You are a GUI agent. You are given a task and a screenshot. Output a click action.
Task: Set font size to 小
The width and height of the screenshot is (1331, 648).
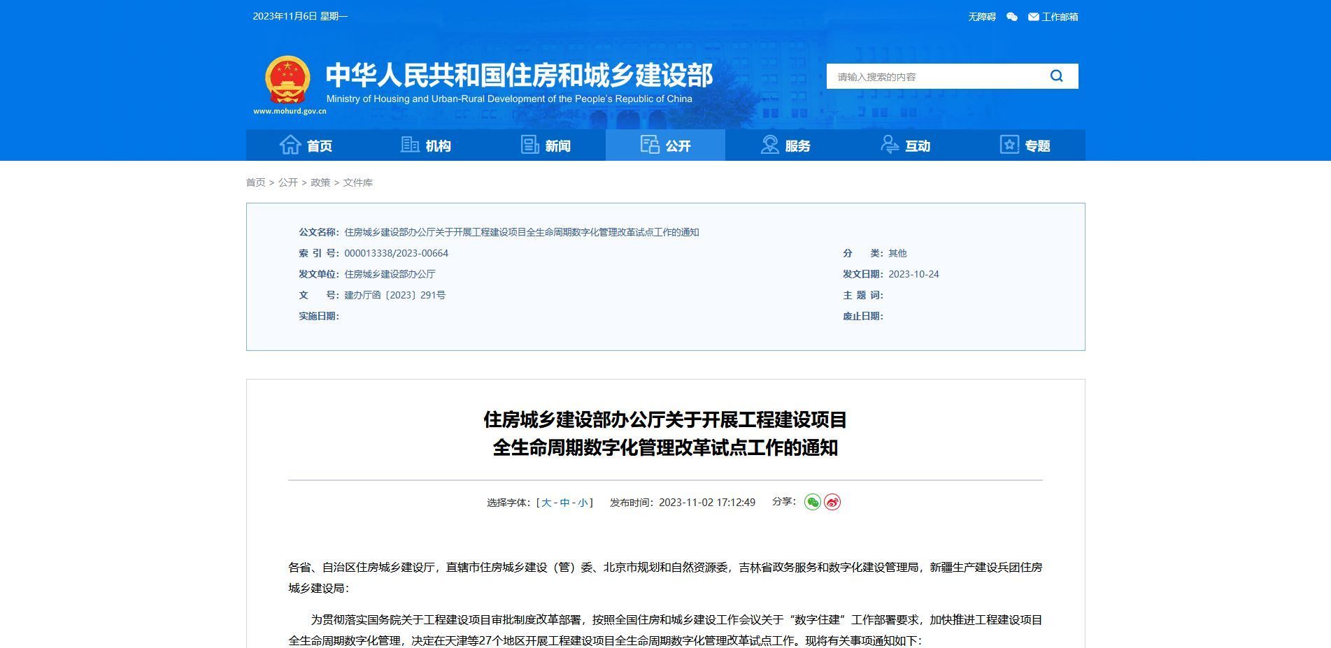point(583,503)
